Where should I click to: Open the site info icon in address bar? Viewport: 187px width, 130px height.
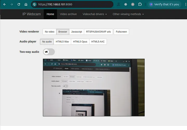coord(34,4)
